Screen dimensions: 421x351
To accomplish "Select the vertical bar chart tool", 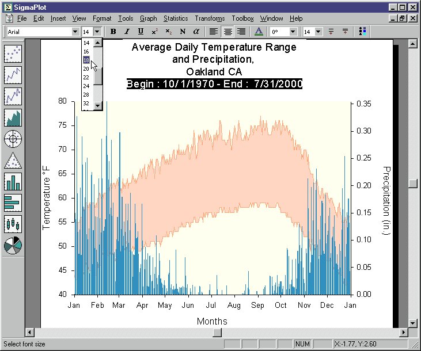I will click(13, 181).
